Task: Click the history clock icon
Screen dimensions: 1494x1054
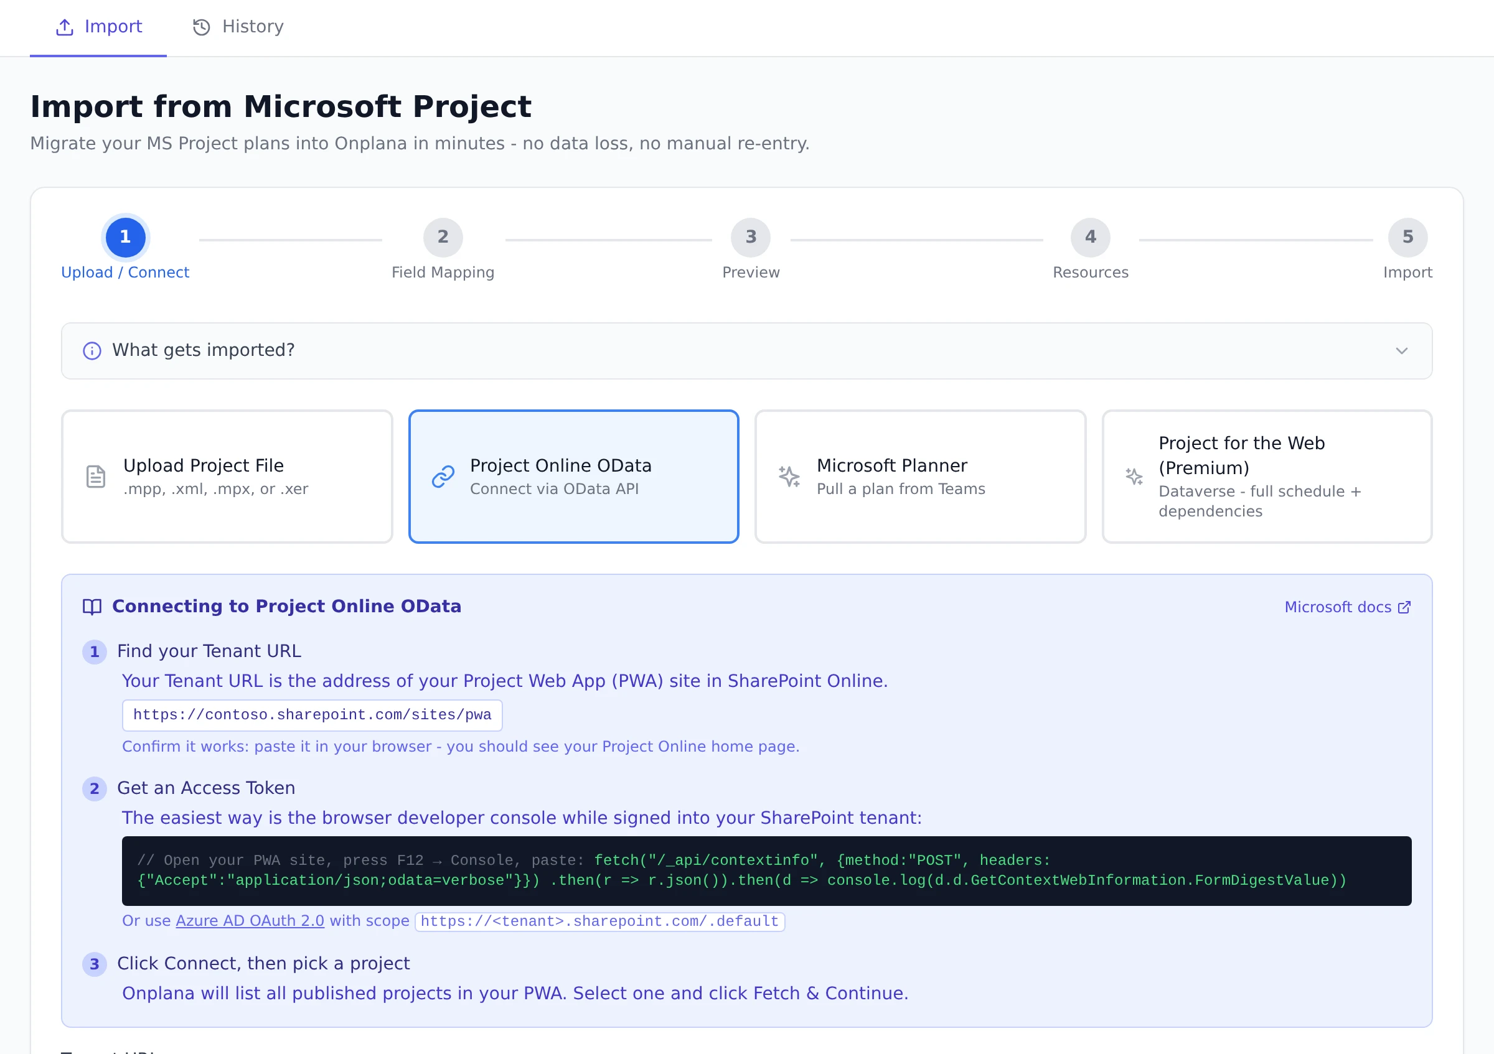Action: (x=201, y=27)
